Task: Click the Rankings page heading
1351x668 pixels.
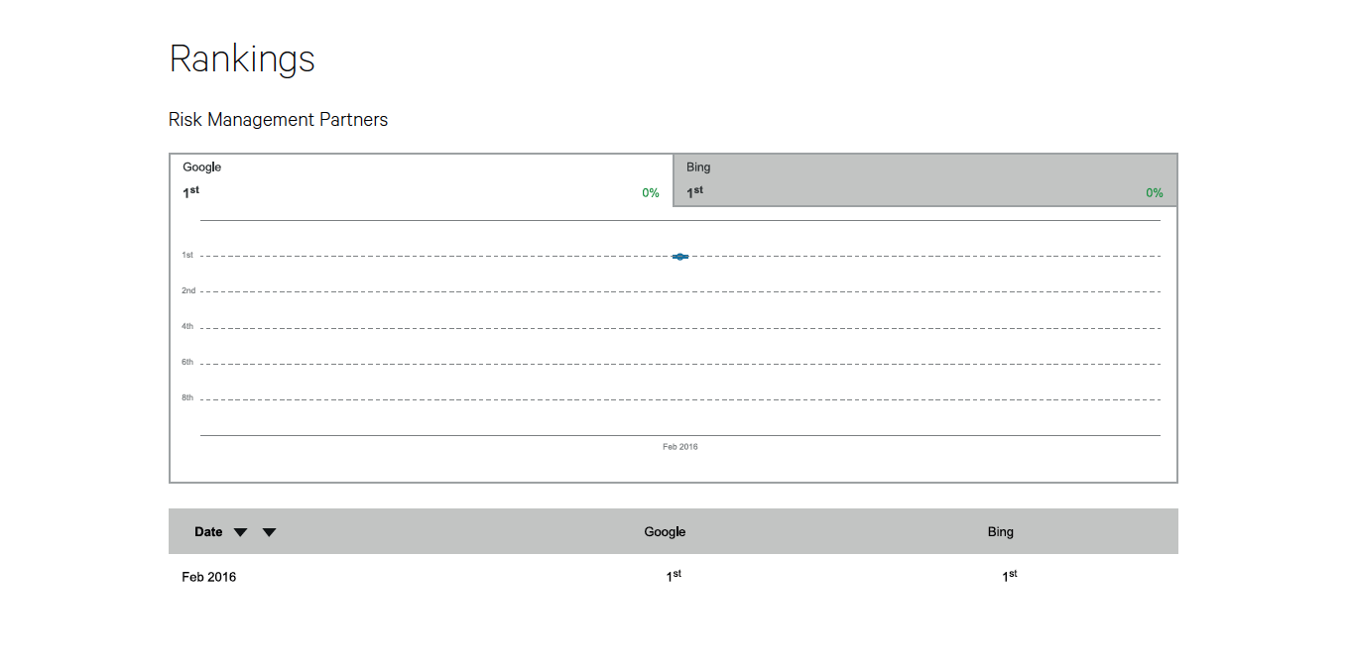Action: pos(242,59)
